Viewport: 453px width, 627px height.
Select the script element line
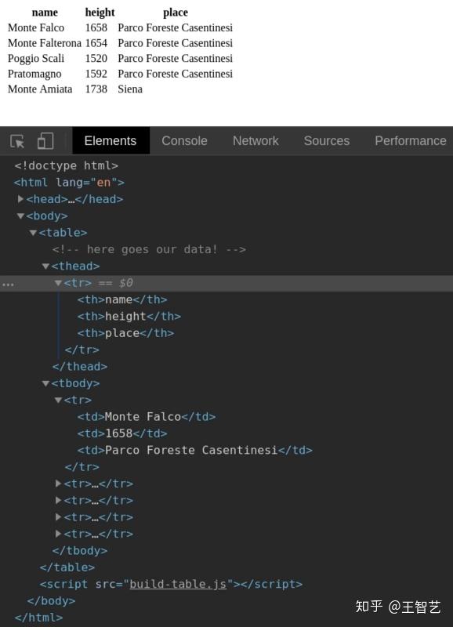click(x=171, y=584)
